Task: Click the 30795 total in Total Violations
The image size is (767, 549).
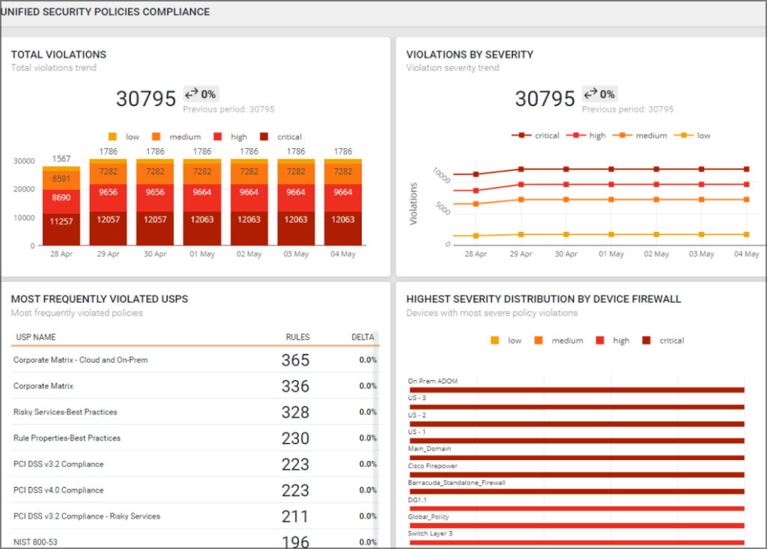Action: pos(146,99)
